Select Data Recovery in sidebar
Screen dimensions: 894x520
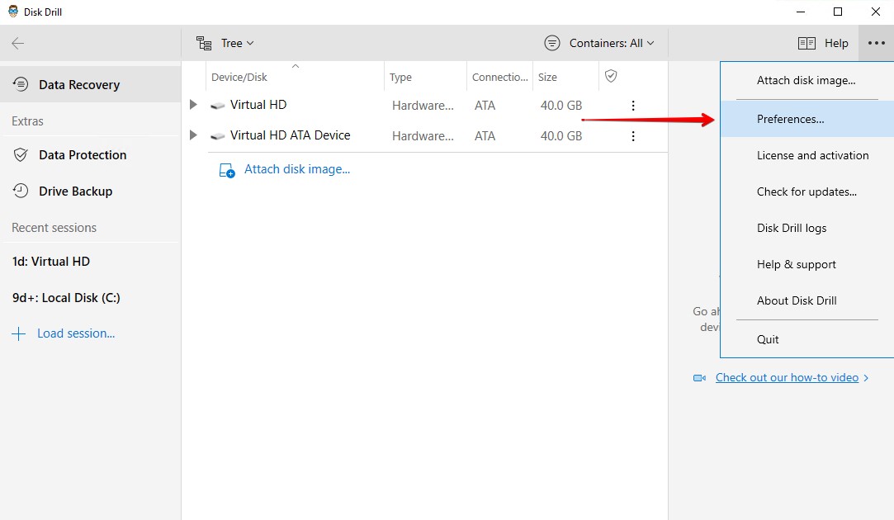click(x=91, y=84)
